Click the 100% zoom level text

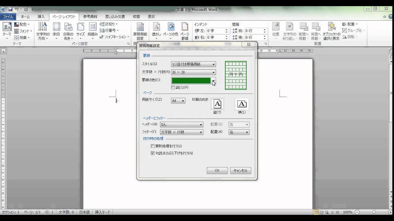click(x=348, y=212)
